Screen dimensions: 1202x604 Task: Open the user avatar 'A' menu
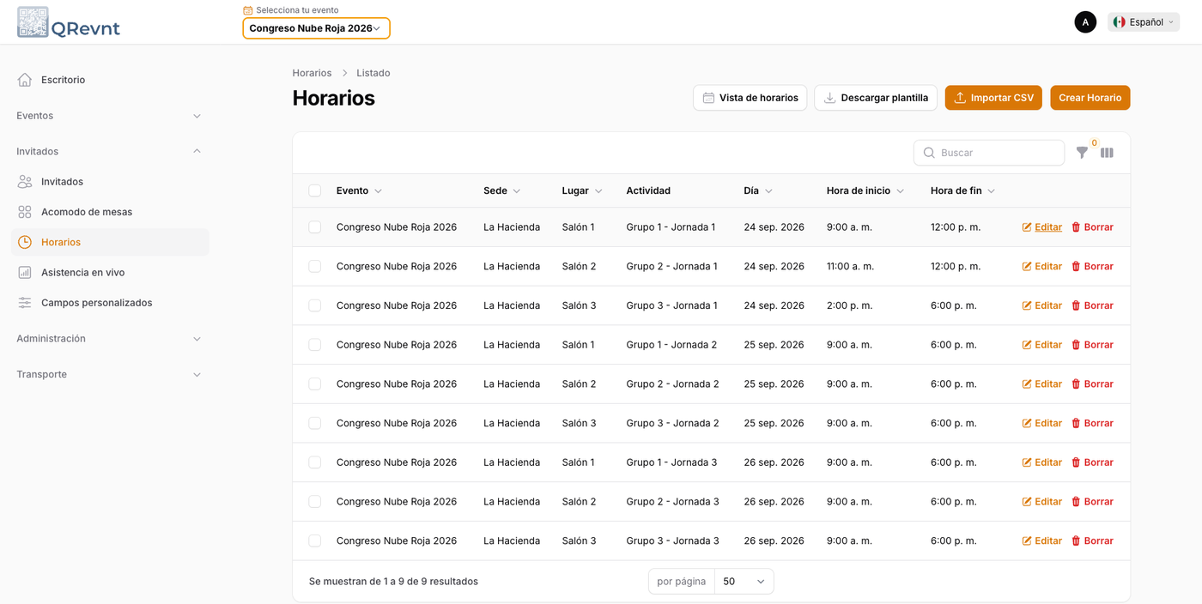pos(1085,22)
